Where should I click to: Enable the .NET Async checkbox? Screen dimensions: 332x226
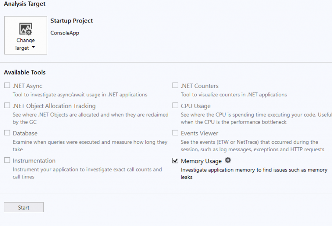coord(7,86)
